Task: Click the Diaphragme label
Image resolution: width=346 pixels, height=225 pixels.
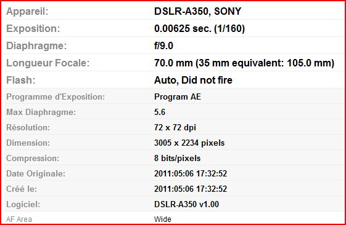Action: 36,46
